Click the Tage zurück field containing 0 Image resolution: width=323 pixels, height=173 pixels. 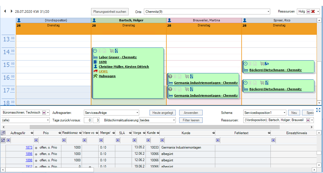click(x=87, y=120)
